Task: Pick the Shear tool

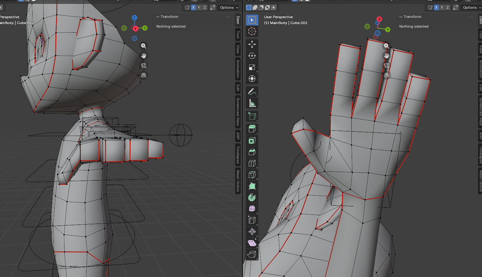Action: (252, 243)
